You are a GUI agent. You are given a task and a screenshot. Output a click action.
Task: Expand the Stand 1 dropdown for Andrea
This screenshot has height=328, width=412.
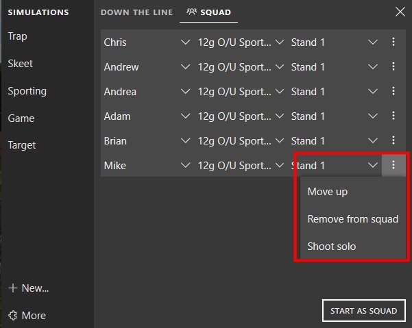coord(372,92)
